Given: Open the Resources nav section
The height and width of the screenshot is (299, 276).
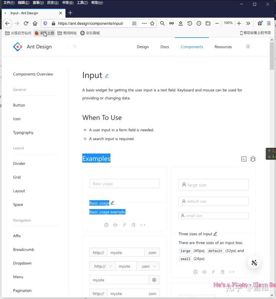Looking at the screenshot, I should pos(223,47).
